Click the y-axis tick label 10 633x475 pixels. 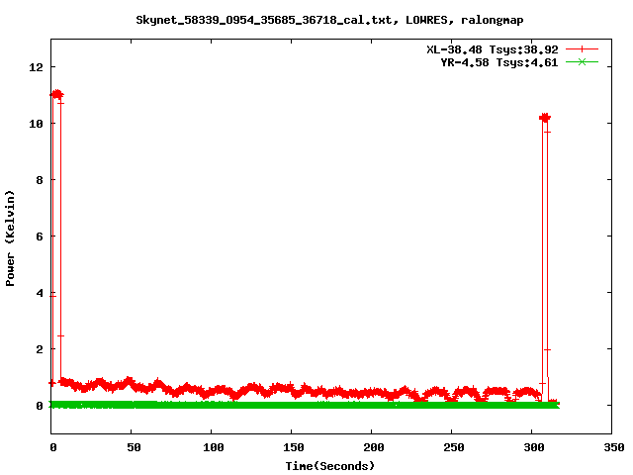pos(36,124)
